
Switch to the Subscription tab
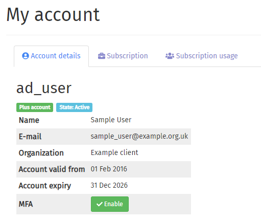coord(123,56)
